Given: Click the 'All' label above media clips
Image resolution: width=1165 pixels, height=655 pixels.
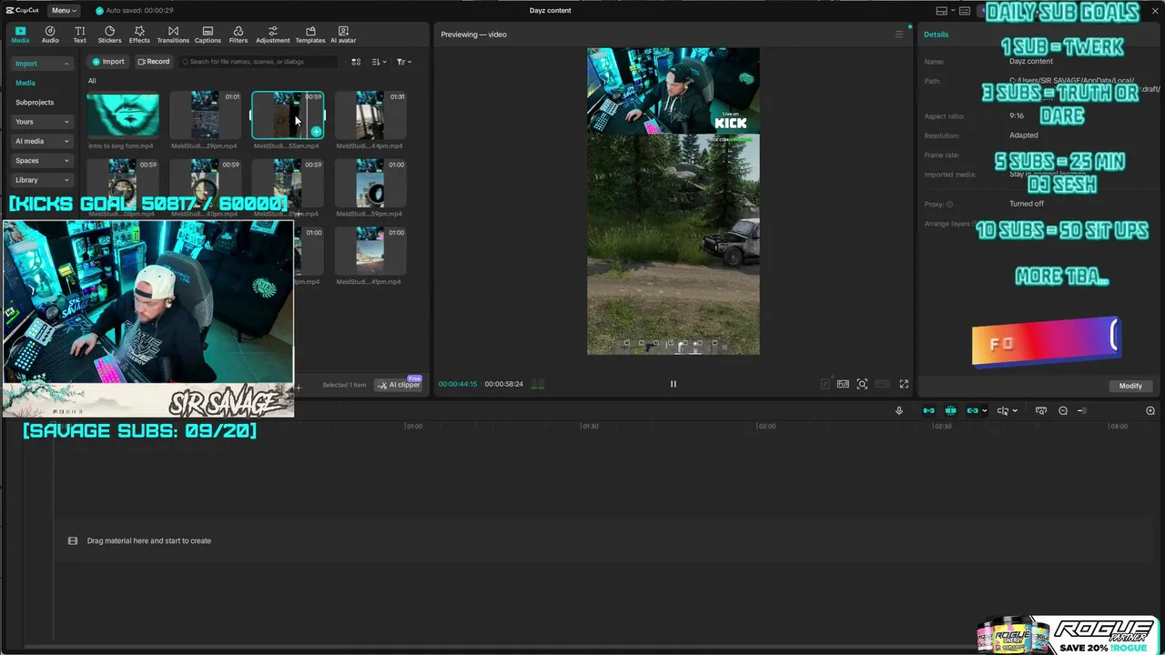Looking at the screenshot, I should point(92,81).
